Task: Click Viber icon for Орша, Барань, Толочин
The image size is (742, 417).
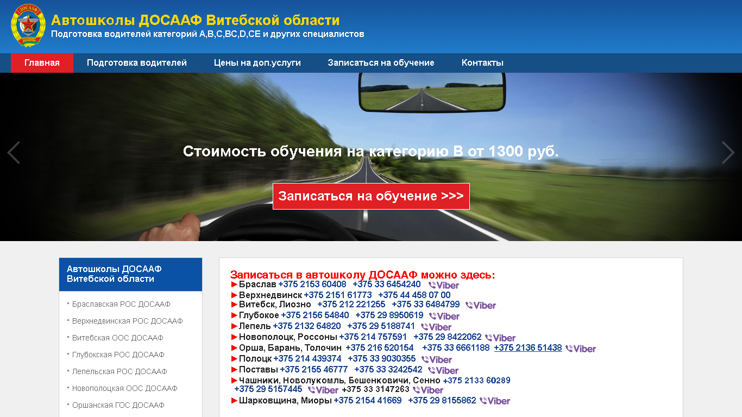Action: click(x=581, y=349)
